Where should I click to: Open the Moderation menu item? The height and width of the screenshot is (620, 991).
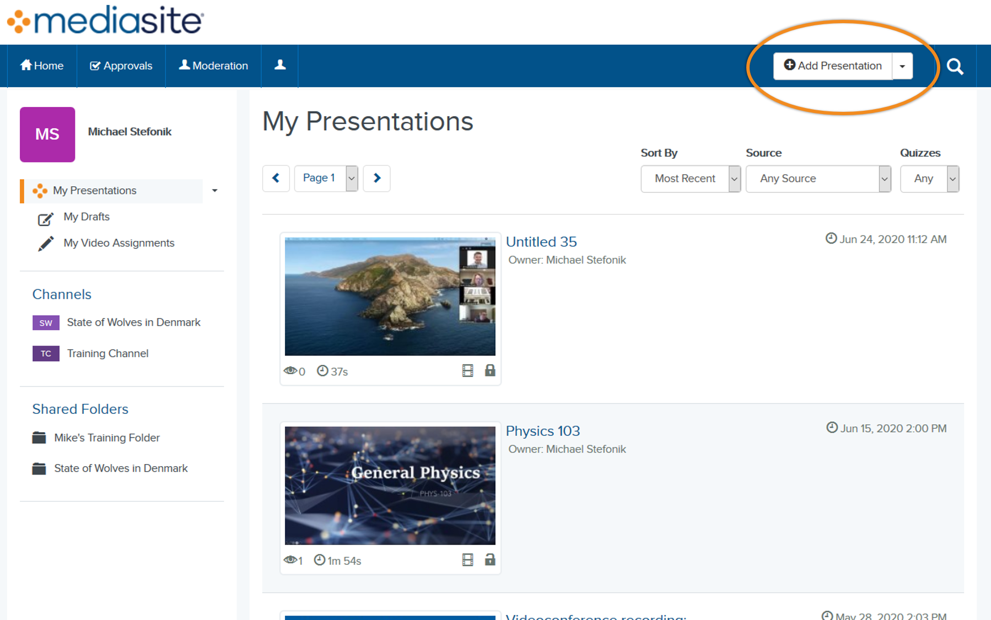(213, 66)
